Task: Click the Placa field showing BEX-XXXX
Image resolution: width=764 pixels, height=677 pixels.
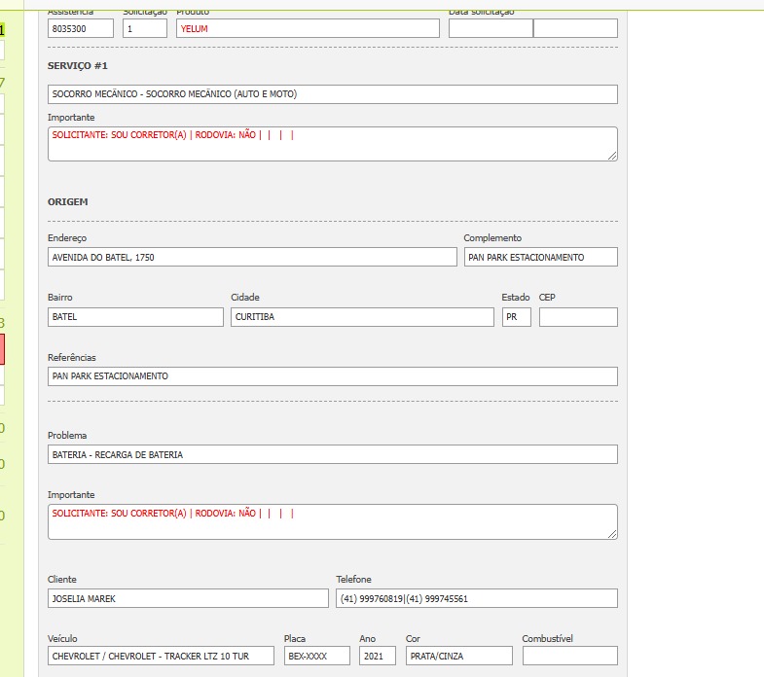Action: (x=316, y=657)
